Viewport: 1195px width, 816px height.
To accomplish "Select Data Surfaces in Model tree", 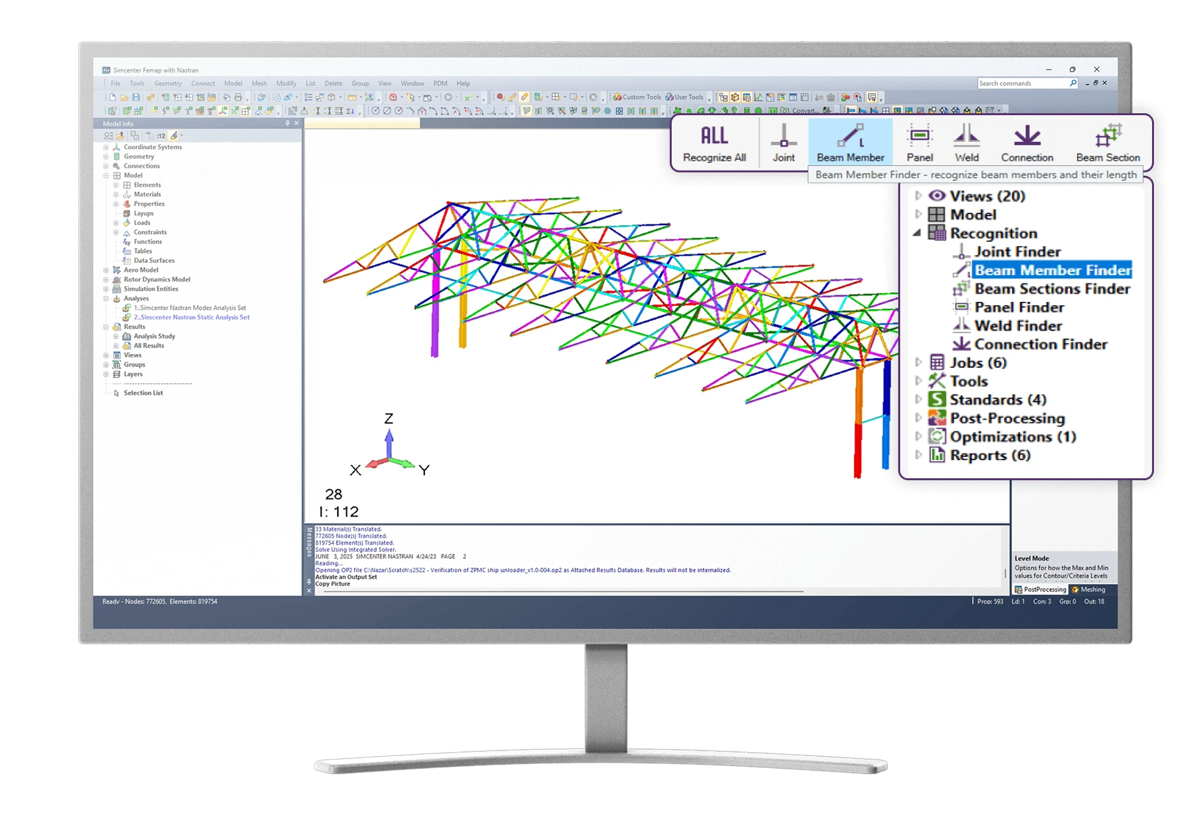I will 154,261.
